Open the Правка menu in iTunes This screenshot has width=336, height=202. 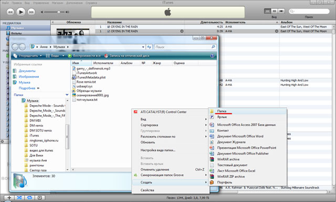coord(16,3)
